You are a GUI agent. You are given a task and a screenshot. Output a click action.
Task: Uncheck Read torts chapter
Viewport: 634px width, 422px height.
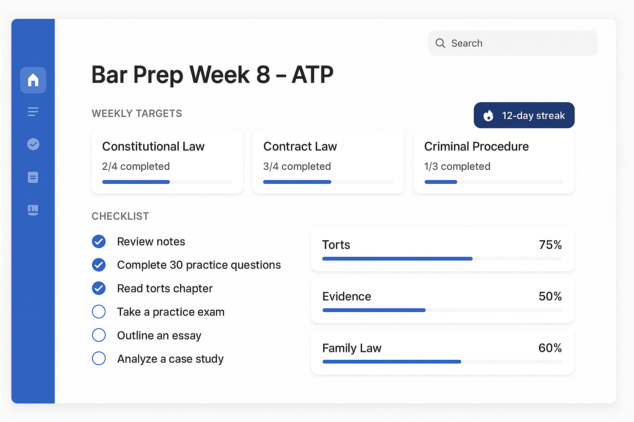tap(99, 288)
